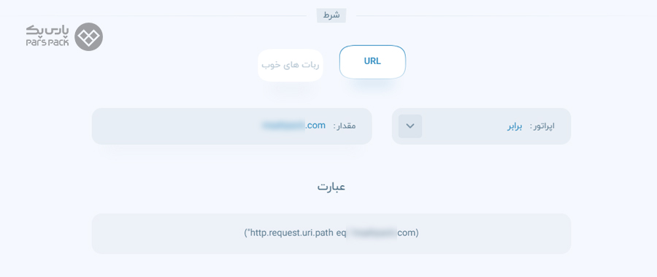The width and height of the screenshot is (657, 277).
Task: Open the اپراتور dropdown field
Action: (x=481, y=126)
